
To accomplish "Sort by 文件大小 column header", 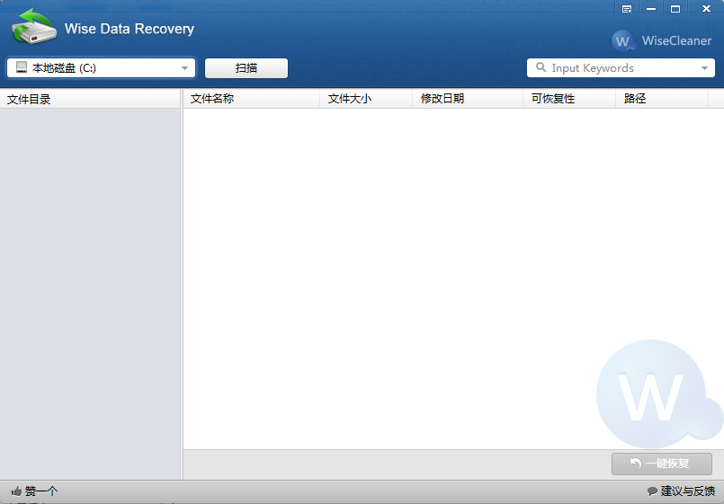I will (366, 99).
